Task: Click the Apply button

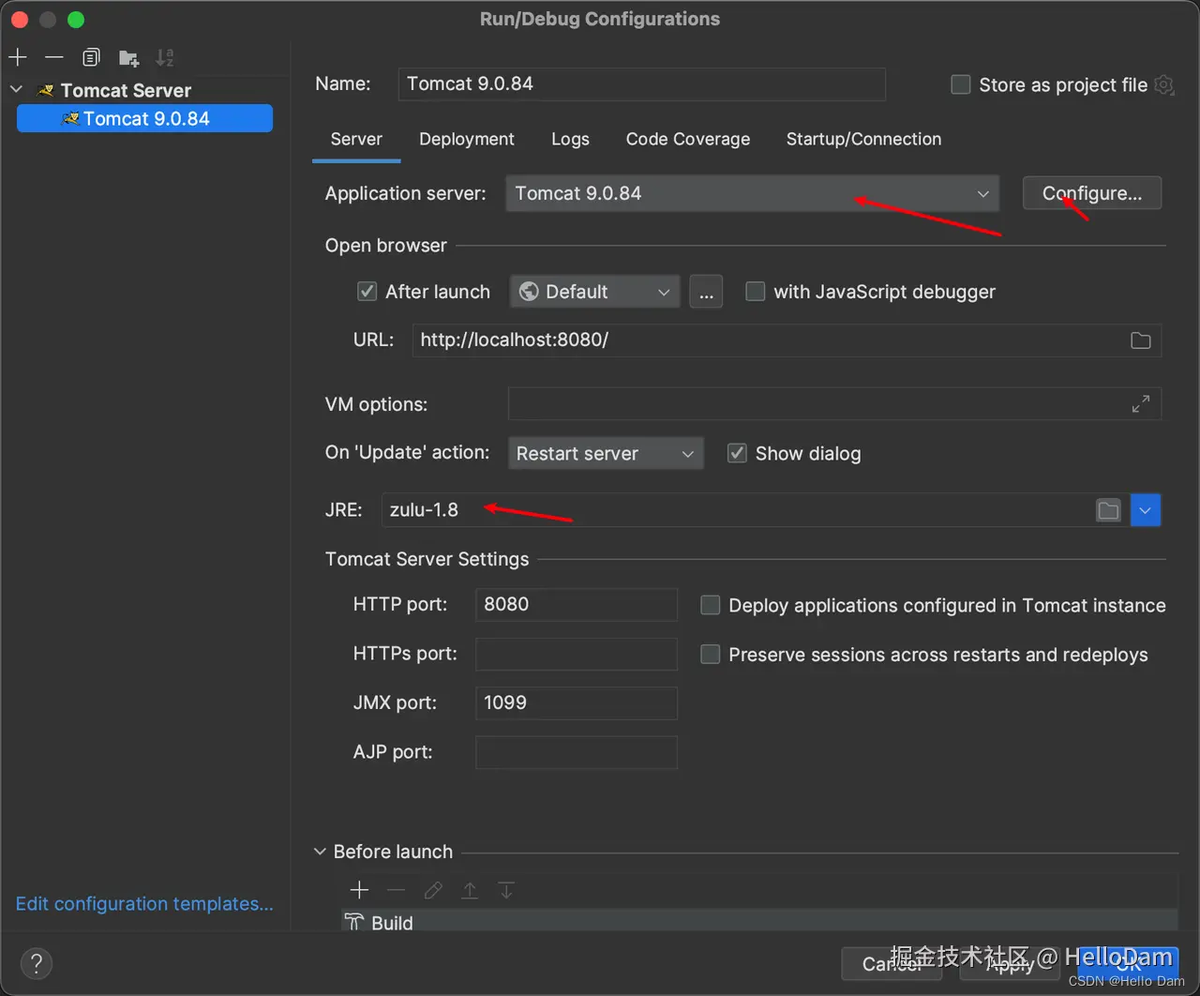Action: [x=1010, y=963]
